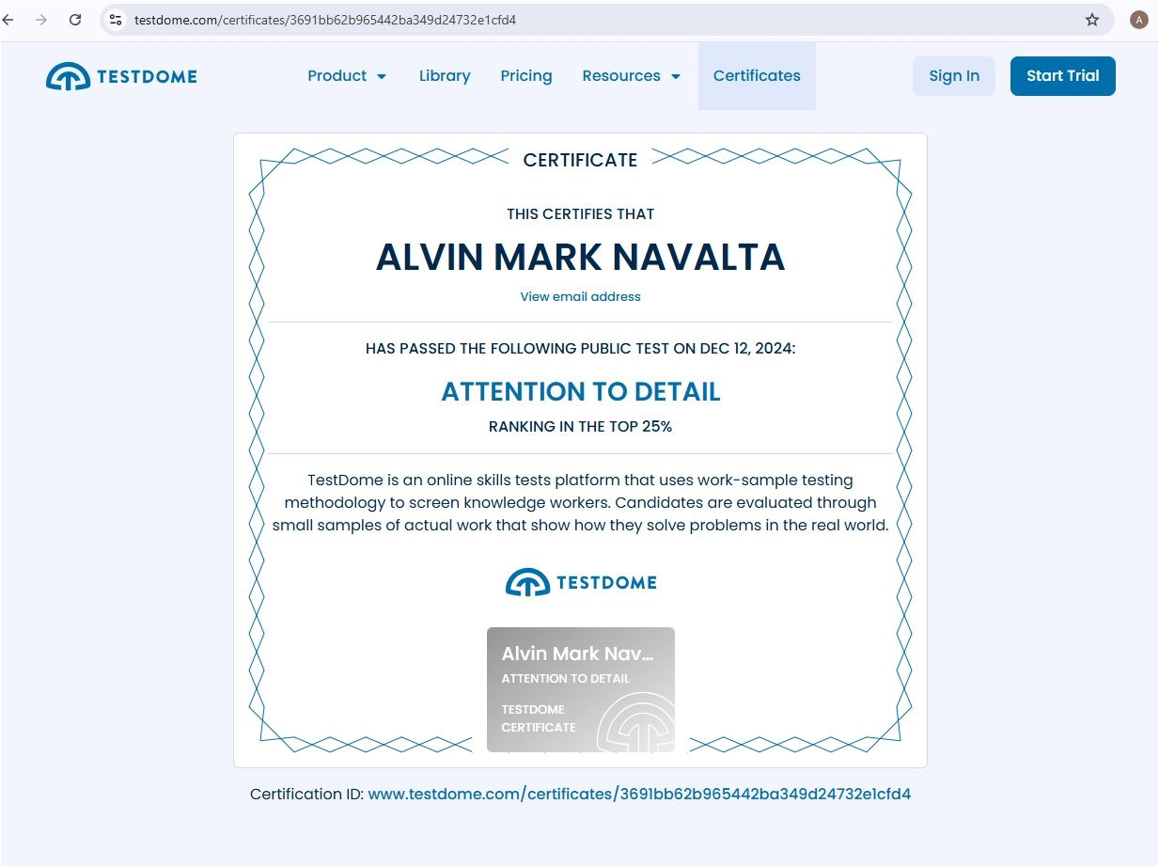
Task: Focus the browser address bar URL
Action: [x=325, y=20]
